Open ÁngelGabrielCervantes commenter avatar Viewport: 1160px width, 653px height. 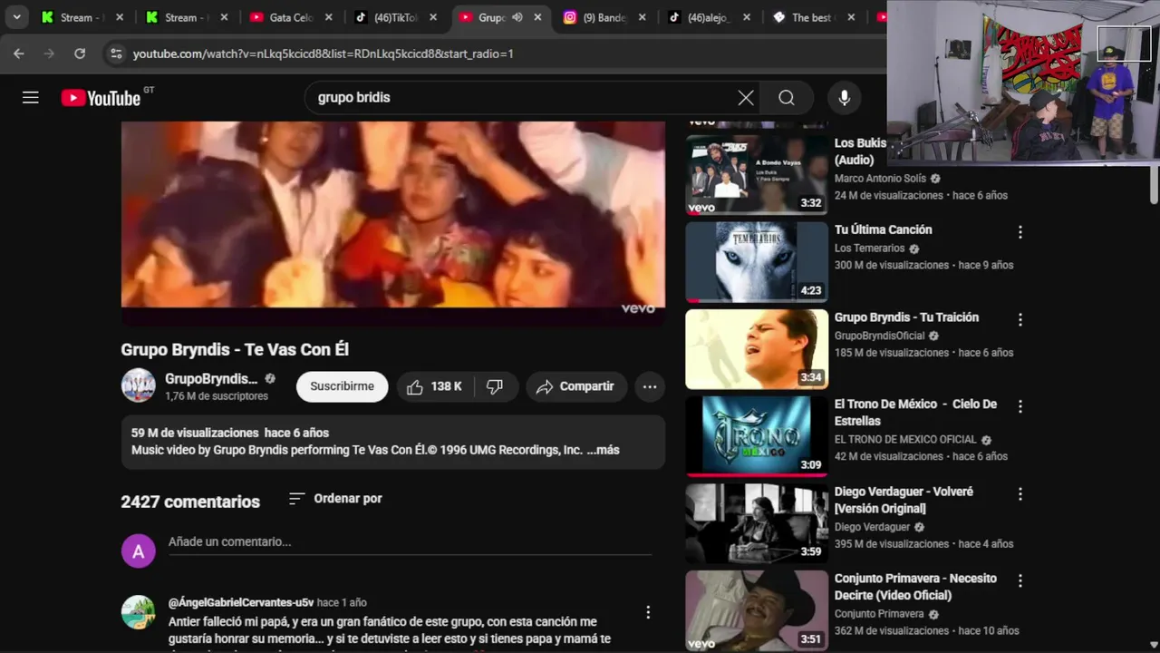[x=139, y=612]
